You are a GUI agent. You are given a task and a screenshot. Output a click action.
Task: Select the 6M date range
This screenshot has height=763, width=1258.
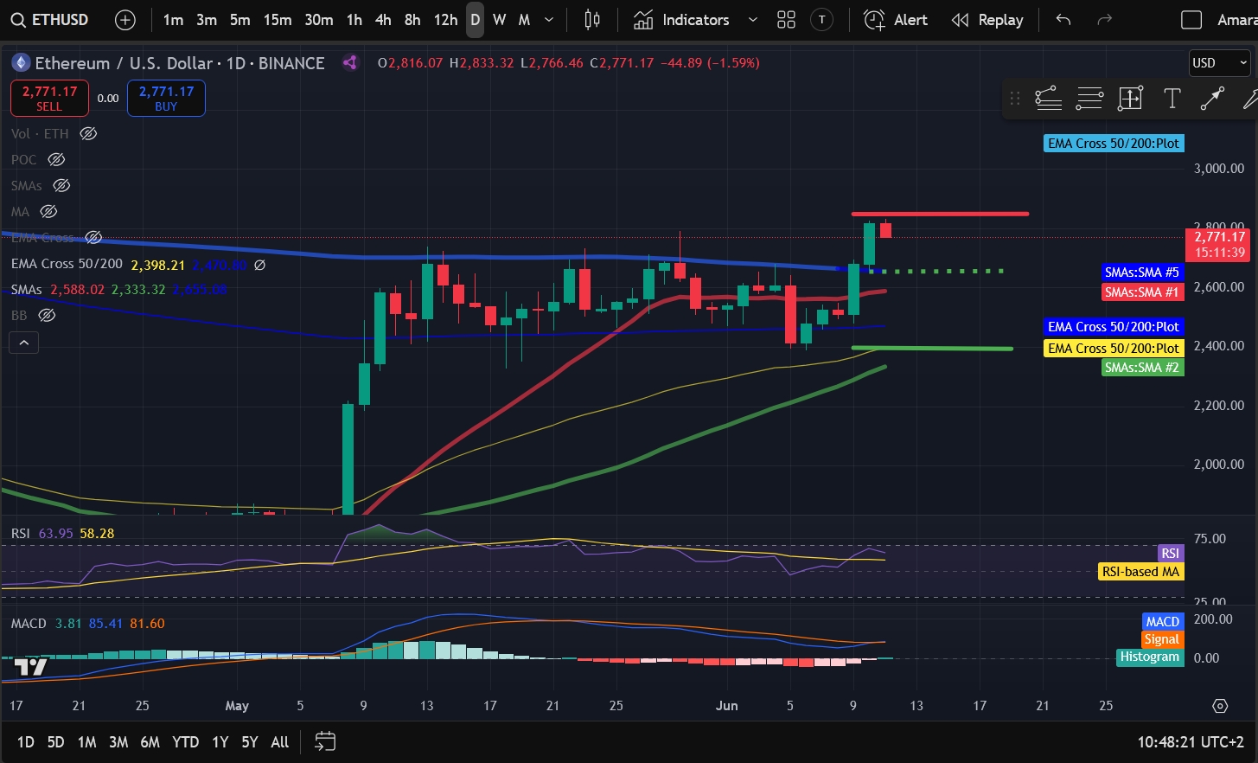point(150,741)
